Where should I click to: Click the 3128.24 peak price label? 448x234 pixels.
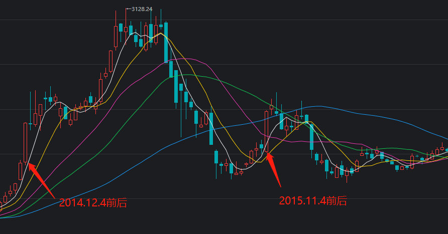(x=142, y=9)
